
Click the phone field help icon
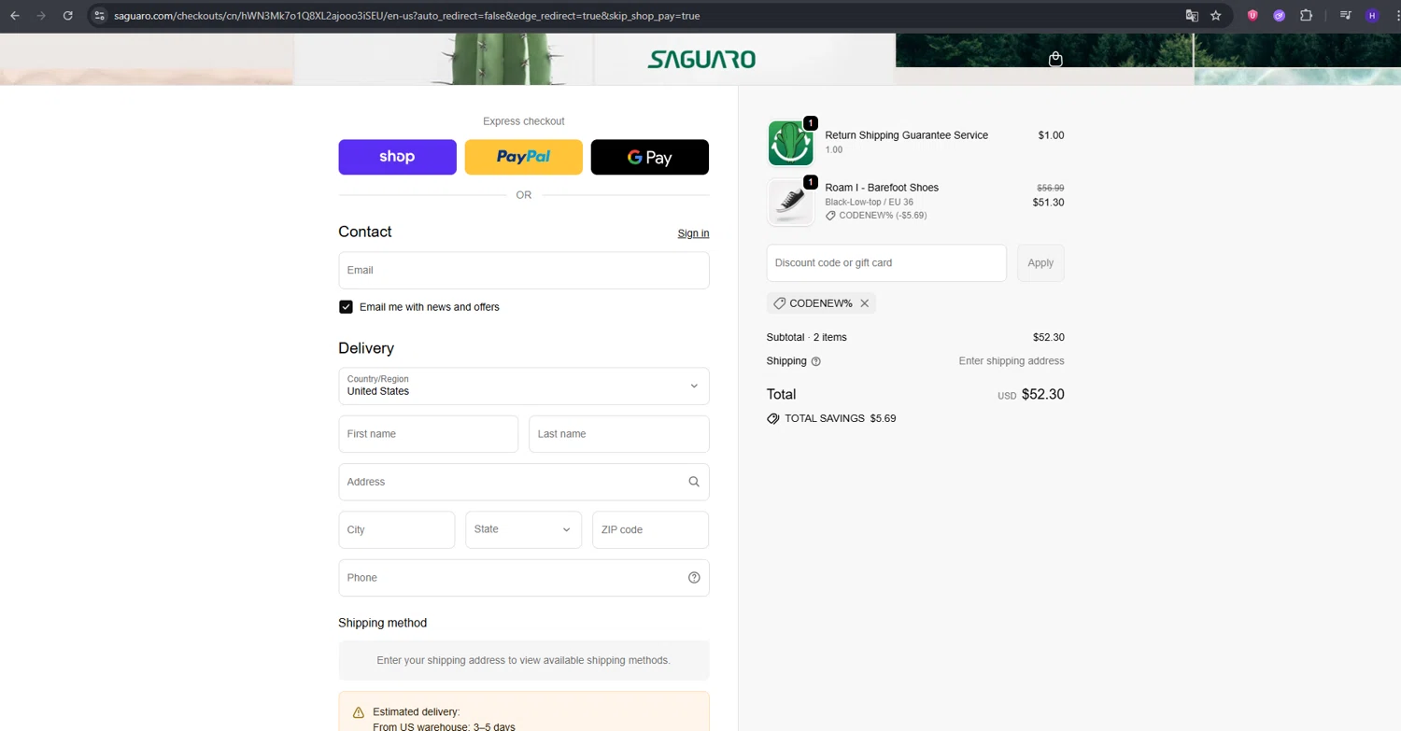pyautogui.click(x=694, y=577)
